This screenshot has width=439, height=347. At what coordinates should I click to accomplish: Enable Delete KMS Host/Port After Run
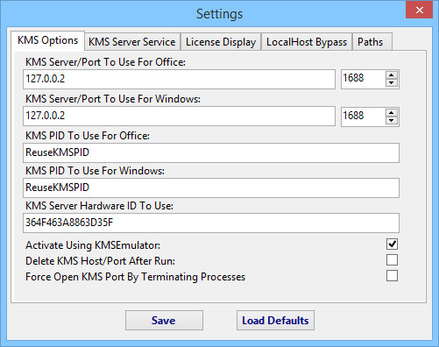[x=392, y=259]
